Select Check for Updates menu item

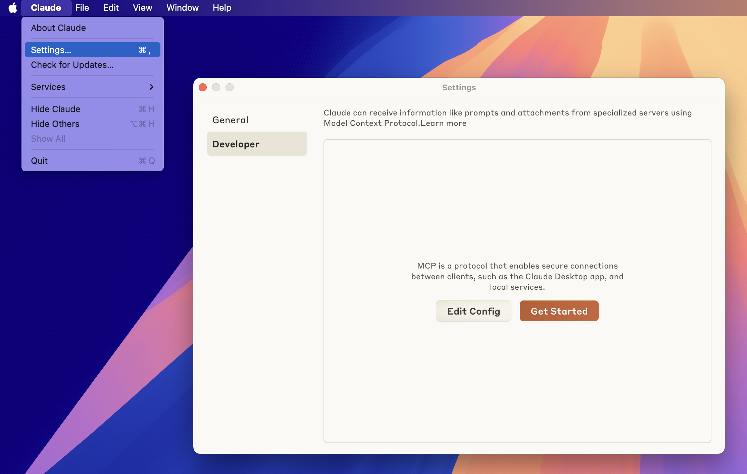pyautogui.click(x=72, y=65)
